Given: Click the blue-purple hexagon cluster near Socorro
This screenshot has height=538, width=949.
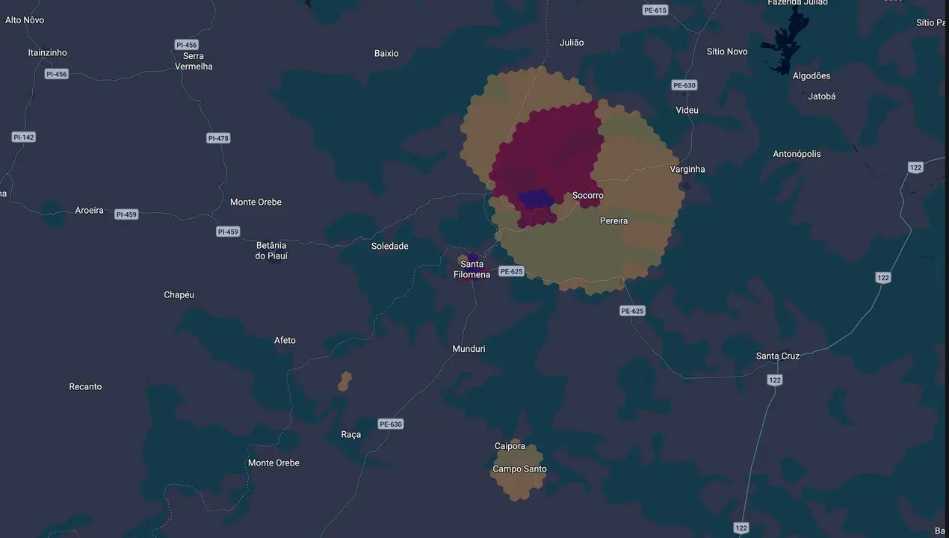Looking at the screenshot, I should pyautogui.click(x=536, y=198).
